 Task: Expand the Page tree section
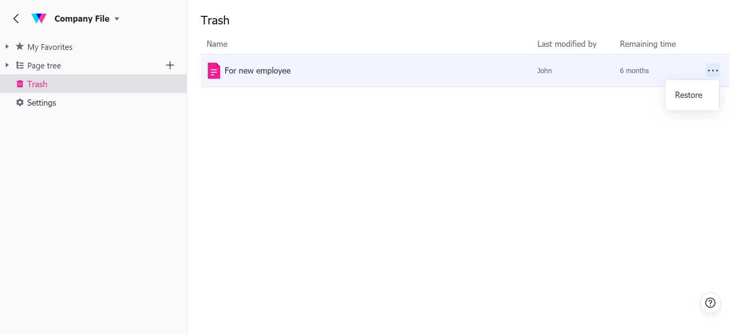7,65
